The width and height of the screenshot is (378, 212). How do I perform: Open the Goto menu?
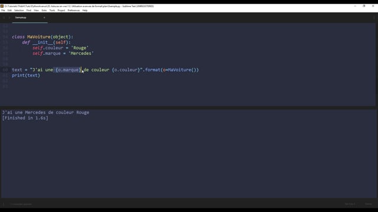[x=44, y=11]
